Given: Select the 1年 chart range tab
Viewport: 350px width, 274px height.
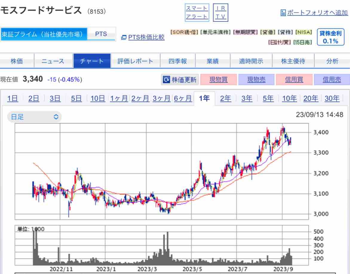Looking at the screenshot, I should click(204, 98).
